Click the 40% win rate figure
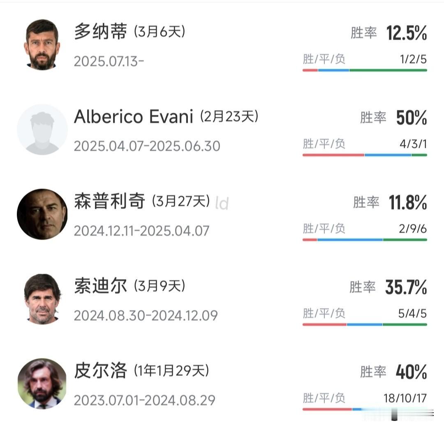 point(412,372)
